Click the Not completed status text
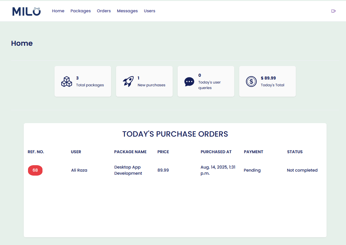 302,170
